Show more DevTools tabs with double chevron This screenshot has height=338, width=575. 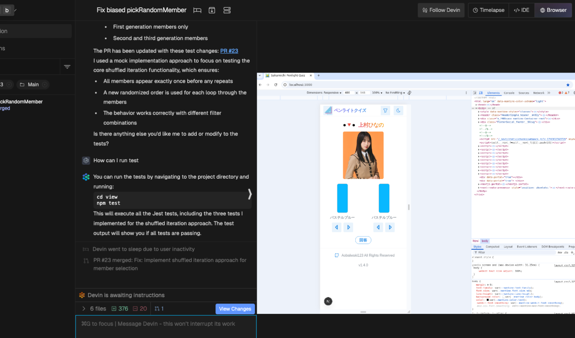[549, 93]
